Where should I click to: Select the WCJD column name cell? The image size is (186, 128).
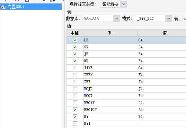coord(111,89)
